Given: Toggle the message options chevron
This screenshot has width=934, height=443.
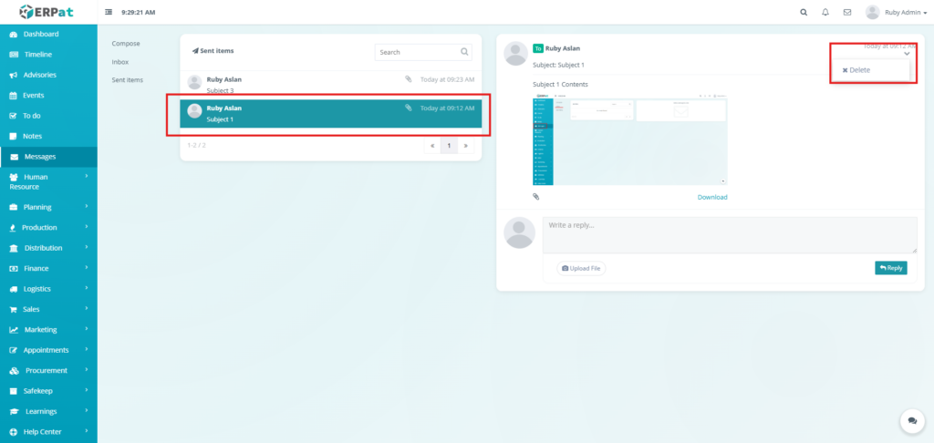Looking at the screenshot, I should [907, 54].
